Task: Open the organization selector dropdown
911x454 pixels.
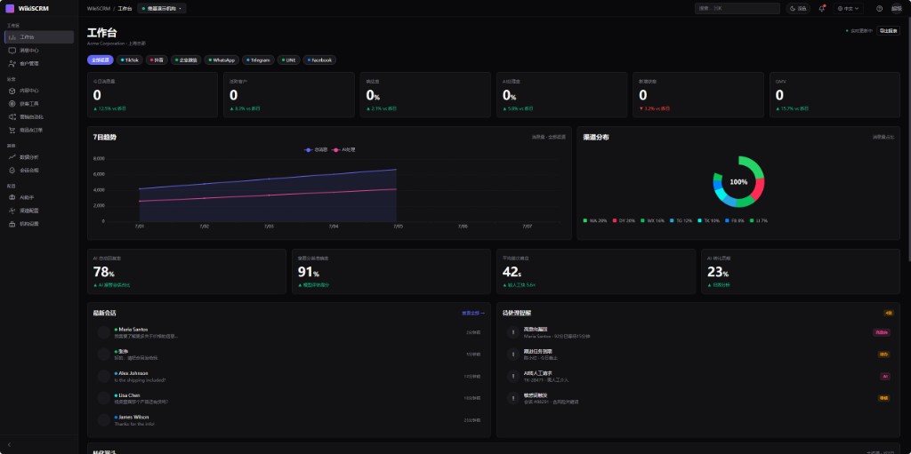Action: coord(162,9)
